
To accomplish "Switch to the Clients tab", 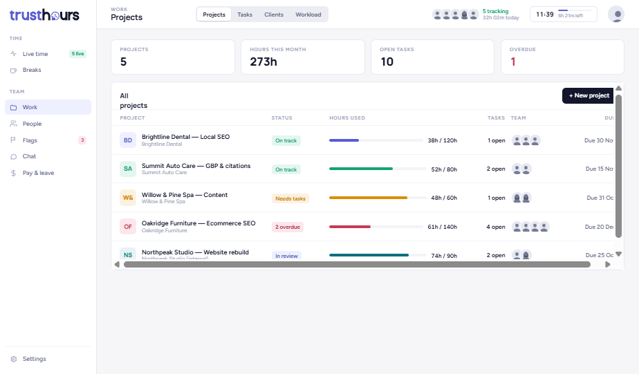I will point(274,15).
